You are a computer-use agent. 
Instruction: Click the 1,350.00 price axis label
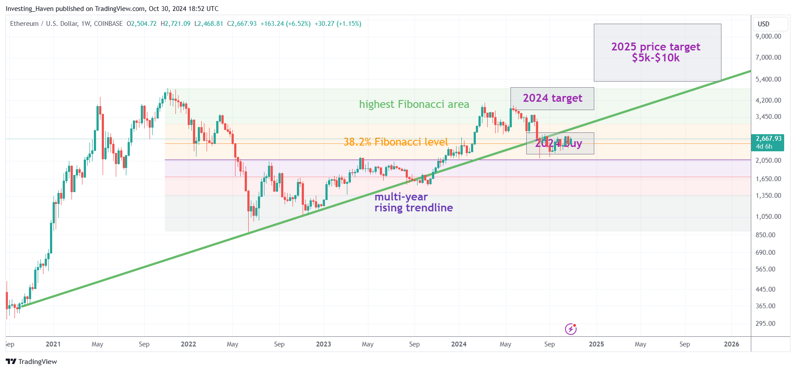point(768,196)
